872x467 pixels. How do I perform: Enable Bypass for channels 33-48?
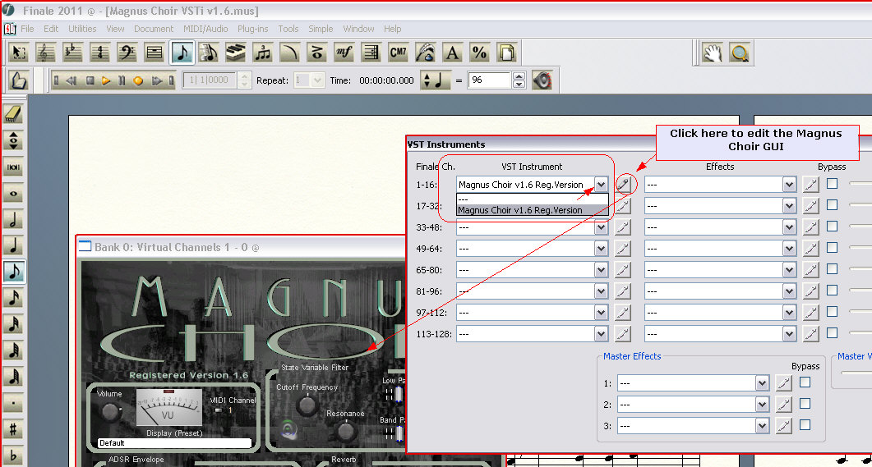click(x=832, y=226)
